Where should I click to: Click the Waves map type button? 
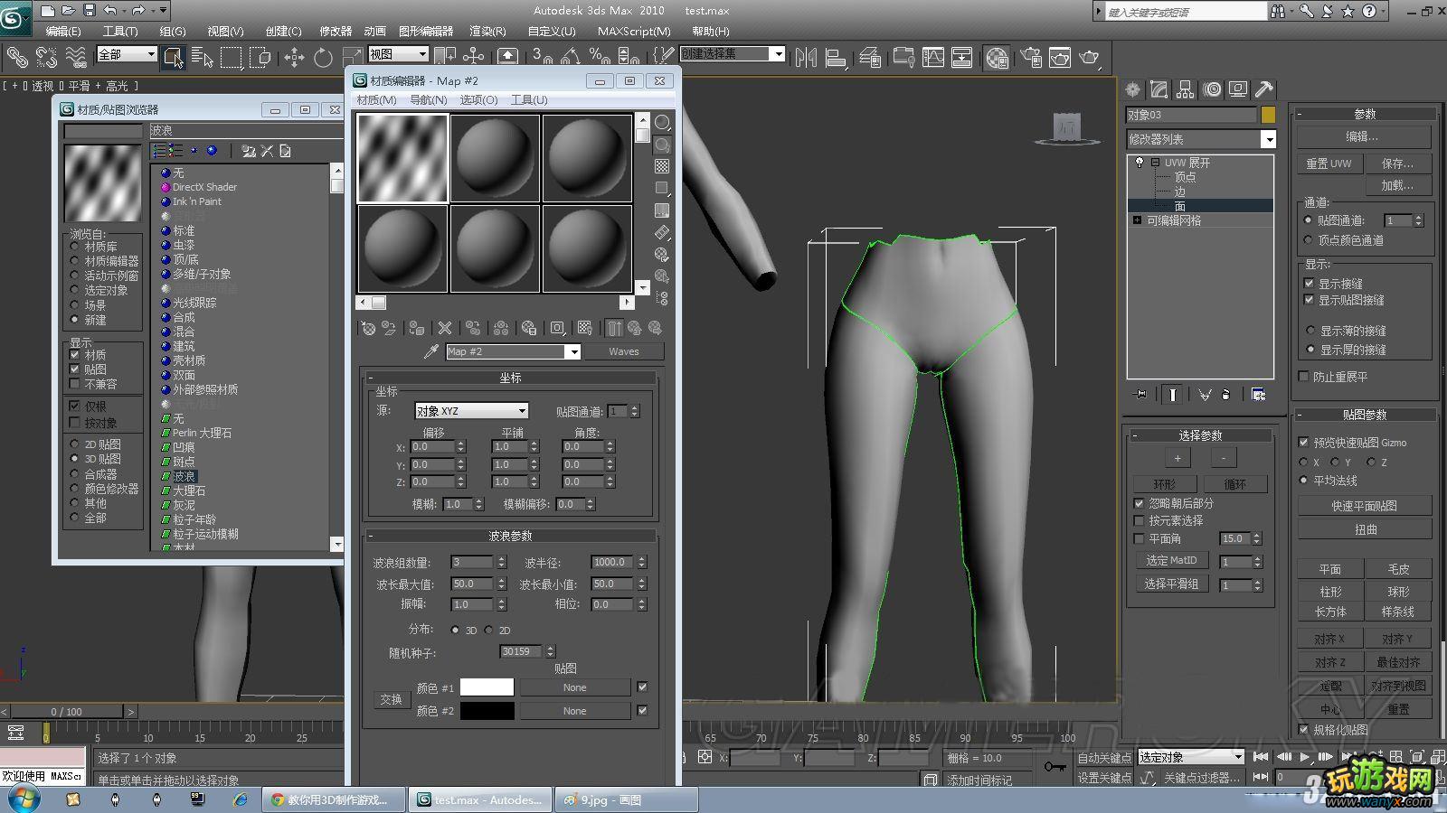pos(624,351)
